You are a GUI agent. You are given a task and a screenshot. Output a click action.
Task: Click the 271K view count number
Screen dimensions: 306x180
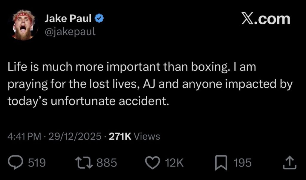[x=121, y=137]
